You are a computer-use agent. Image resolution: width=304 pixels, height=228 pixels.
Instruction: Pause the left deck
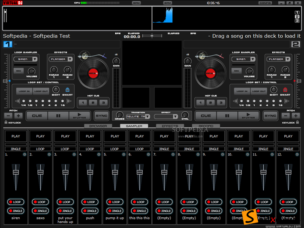click(58, 116)
